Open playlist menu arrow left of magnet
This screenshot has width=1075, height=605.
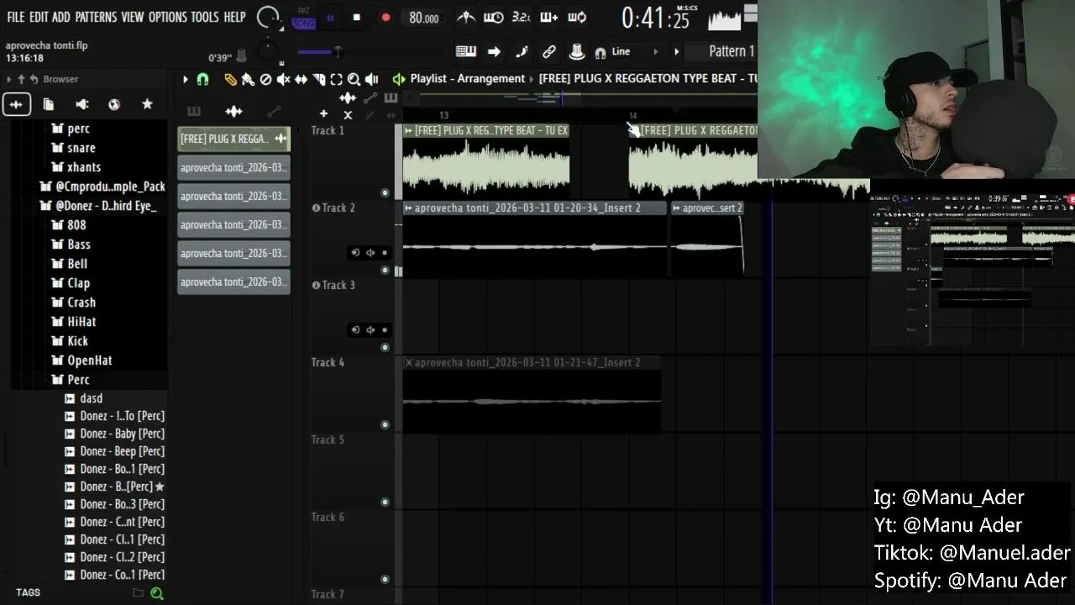(x=185, y=79)
